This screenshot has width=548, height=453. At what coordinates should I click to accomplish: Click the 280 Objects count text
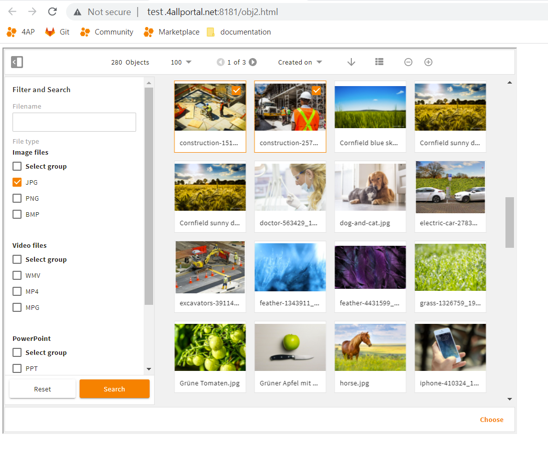(130, 62)
